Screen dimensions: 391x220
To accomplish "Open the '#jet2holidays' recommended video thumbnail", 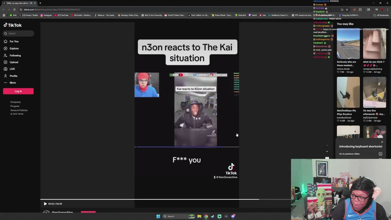I will coord(348,92).
